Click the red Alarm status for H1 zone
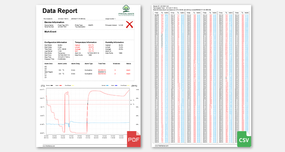The height and width of the screenshot is (152, 285). click(128, 70)
